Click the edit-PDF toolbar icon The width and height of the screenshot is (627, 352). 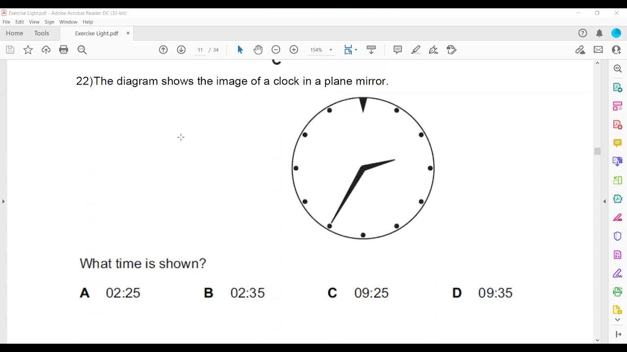point(452,50)
